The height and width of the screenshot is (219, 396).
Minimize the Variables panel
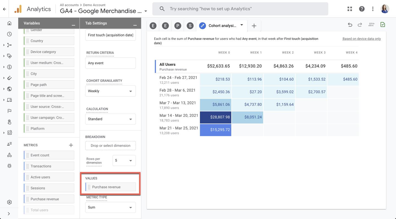coord(73,25)
